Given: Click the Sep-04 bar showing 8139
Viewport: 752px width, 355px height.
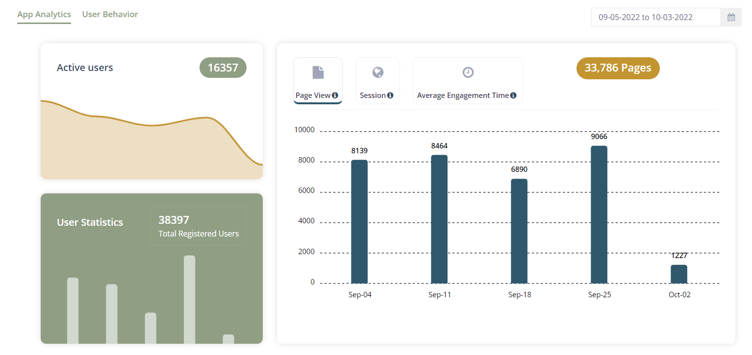Looking at the screenshot, I should (x=359, y=221).
